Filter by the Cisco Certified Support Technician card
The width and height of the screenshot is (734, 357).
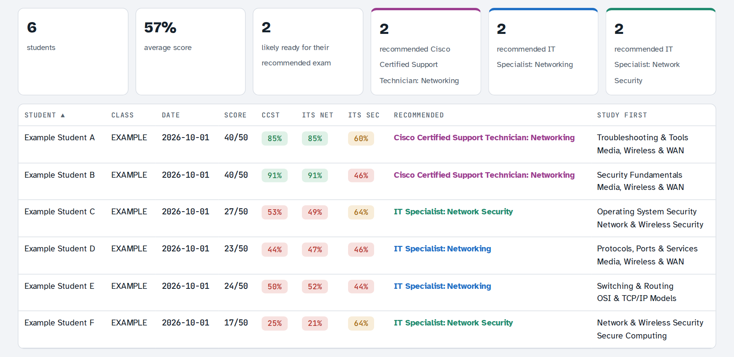[426, 52]
